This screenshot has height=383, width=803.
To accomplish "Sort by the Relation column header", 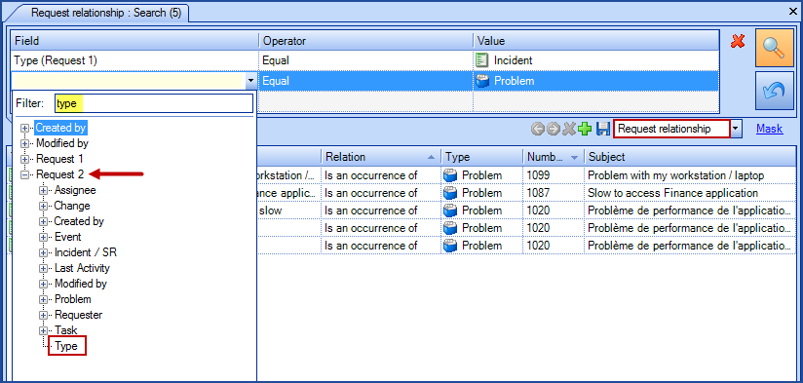I will pos(380,157).
